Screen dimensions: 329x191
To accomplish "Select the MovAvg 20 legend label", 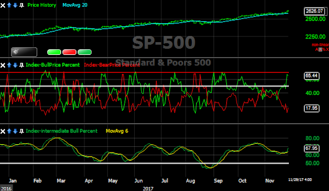I will coord(75,5).
